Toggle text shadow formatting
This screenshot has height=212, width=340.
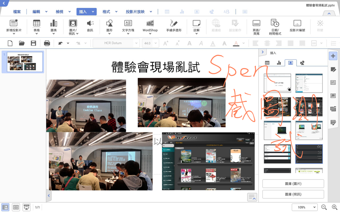(224, 43)
